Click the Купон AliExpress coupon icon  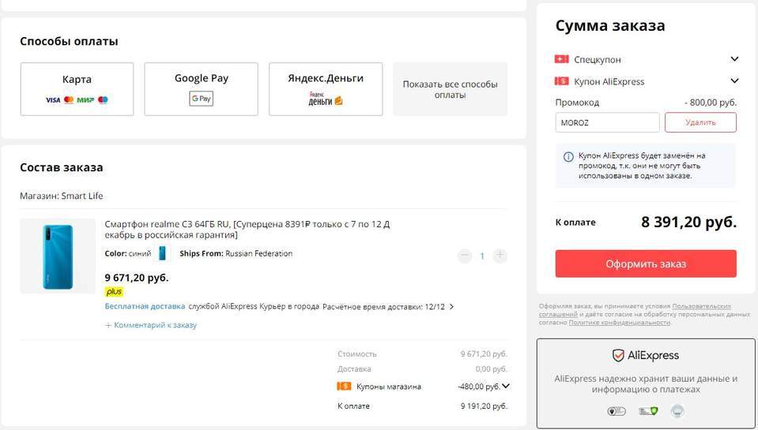(x=562, y=81)
